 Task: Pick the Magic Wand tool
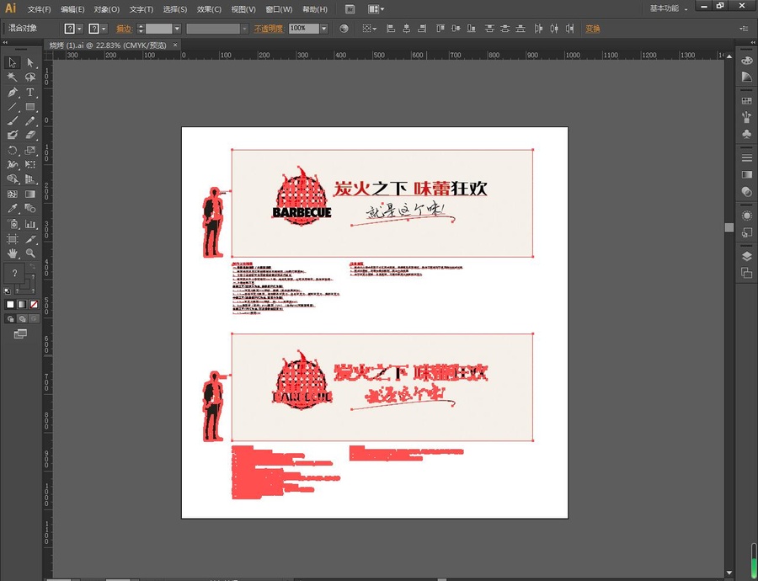[12, 77]
